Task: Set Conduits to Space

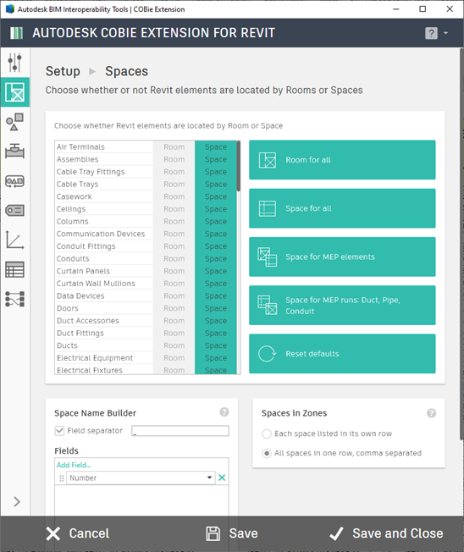Action: click(x=215, y=258)
